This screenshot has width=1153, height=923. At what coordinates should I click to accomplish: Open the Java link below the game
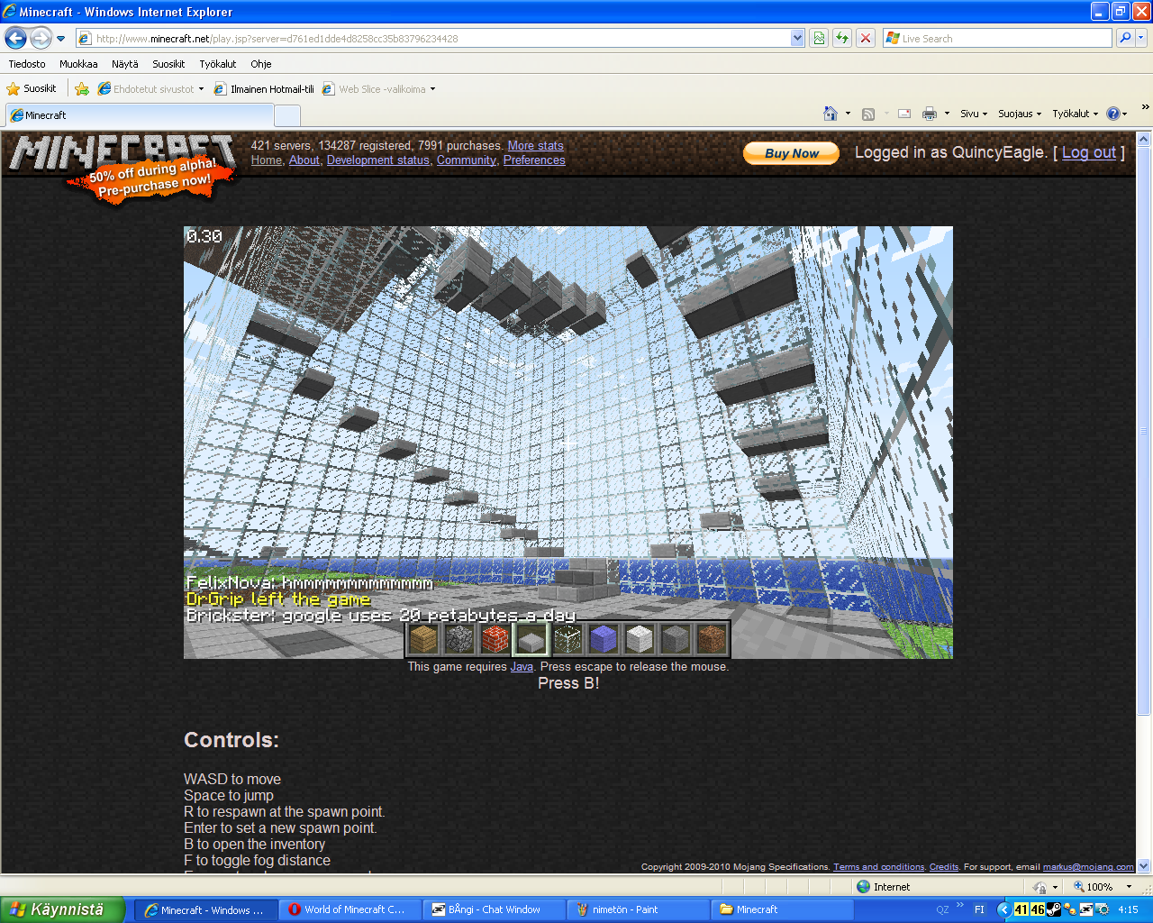coord(522,667)
